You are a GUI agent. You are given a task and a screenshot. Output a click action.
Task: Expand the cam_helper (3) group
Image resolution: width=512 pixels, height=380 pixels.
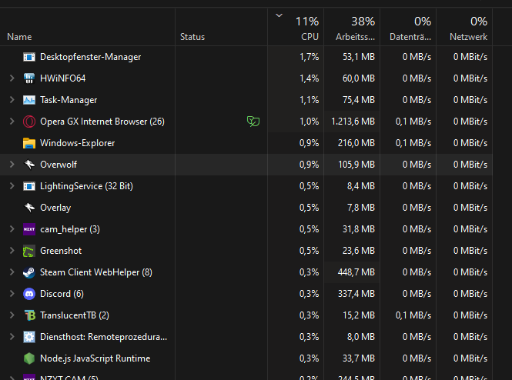coord(12,229)
